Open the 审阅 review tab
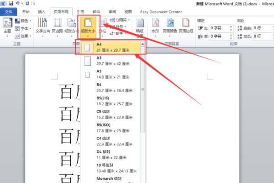 112,12
